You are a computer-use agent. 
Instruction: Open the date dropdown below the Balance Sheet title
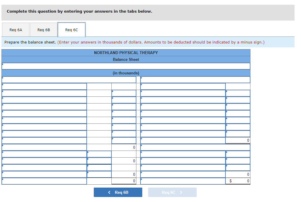point(126,66)
